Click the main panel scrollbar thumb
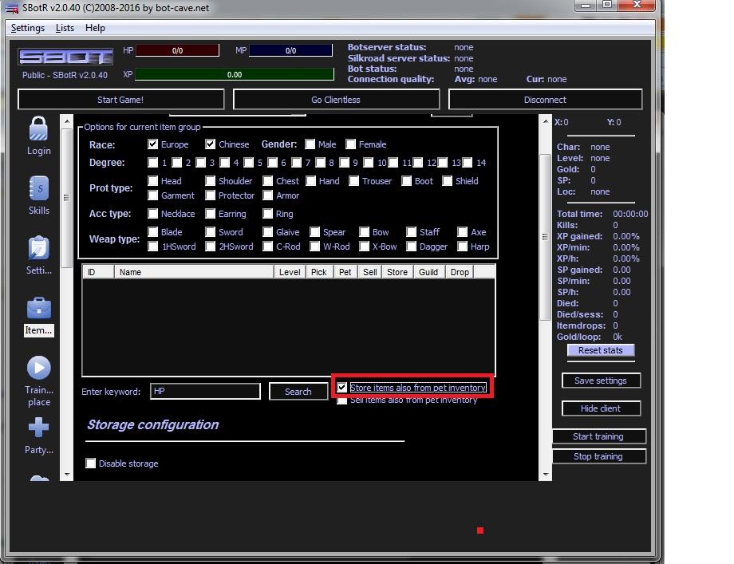The width and height of the screenshot is (734, 564). pyautogui.click(x=546, y=237)
